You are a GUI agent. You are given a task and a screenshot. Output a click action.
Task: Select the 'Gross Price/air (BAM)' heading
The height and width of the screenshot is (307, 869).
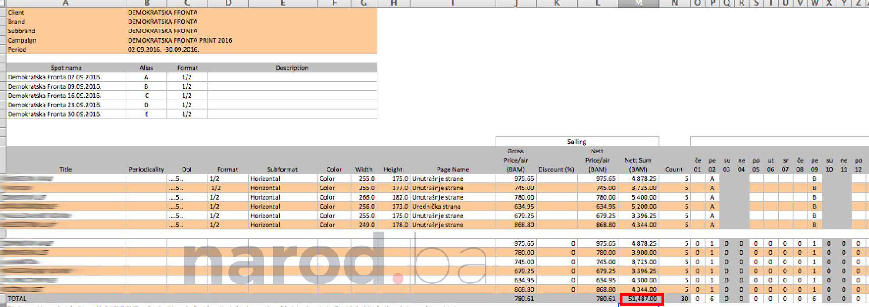pos(516,160)
